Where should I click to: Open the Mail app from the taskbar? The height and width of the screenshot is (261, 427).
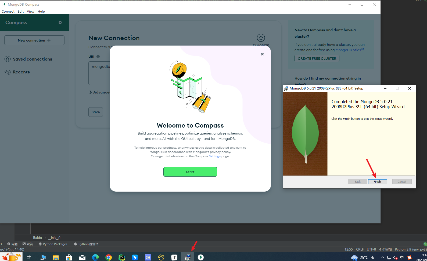[x=82, y=257]
